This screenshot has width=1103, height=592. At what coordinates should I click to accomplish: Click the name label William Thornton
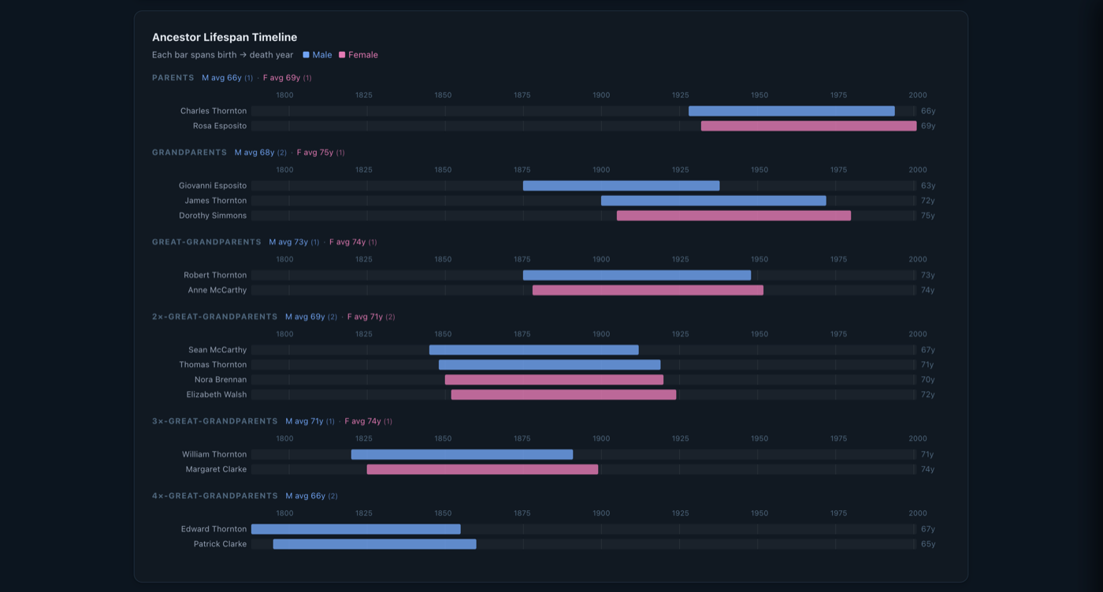point(214,455)
